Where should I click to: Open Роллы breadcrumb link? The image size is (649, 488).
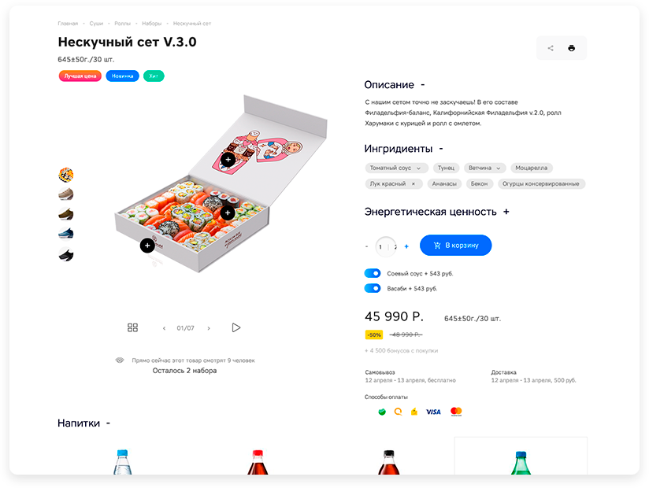(x=123, y=24)
